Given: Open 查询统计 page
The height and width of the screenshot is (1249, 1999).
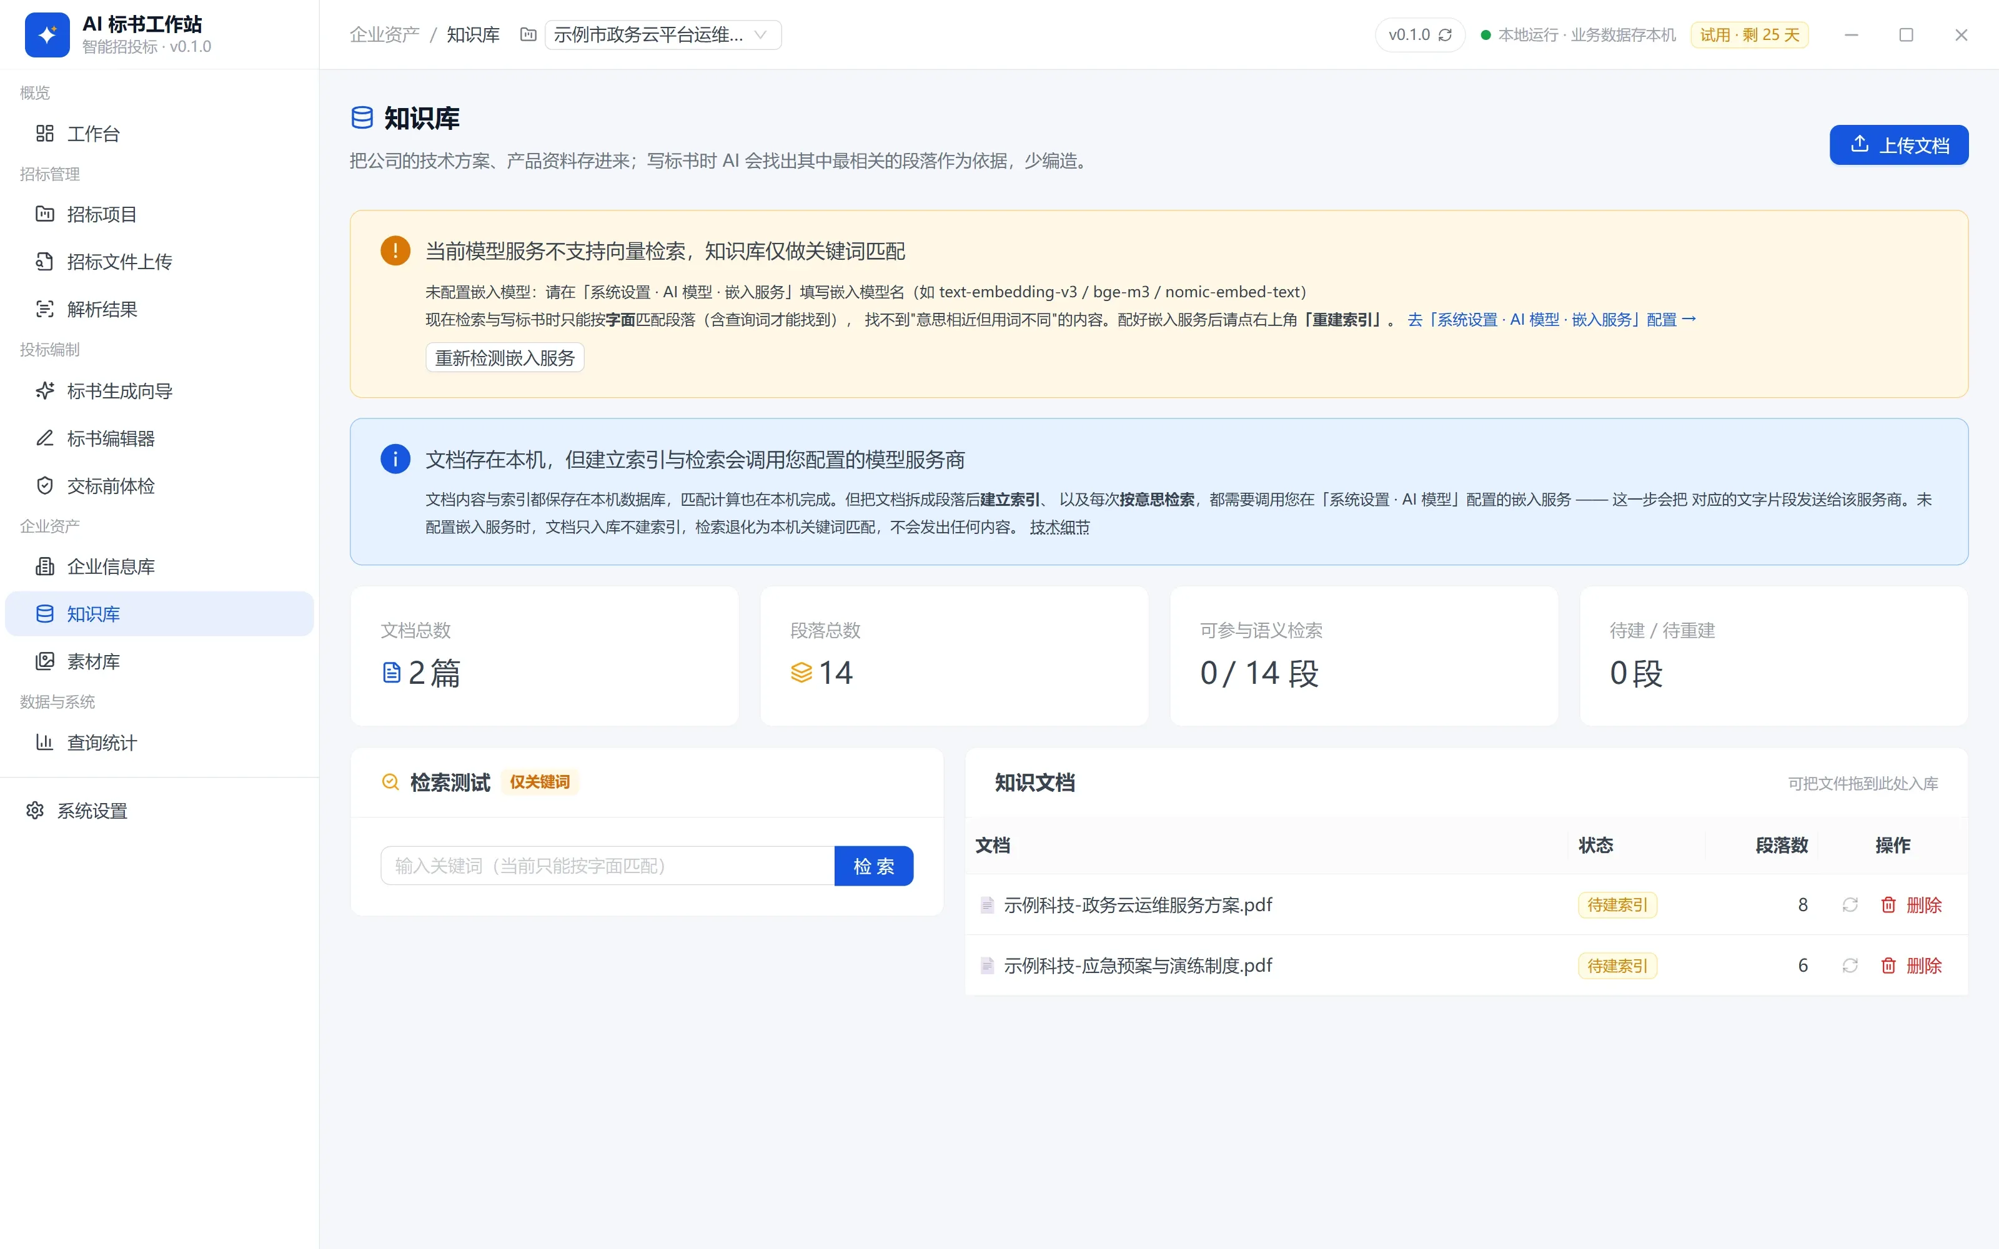Looking at the screenshot, I should pyautogui.click(x=159, y=743).
